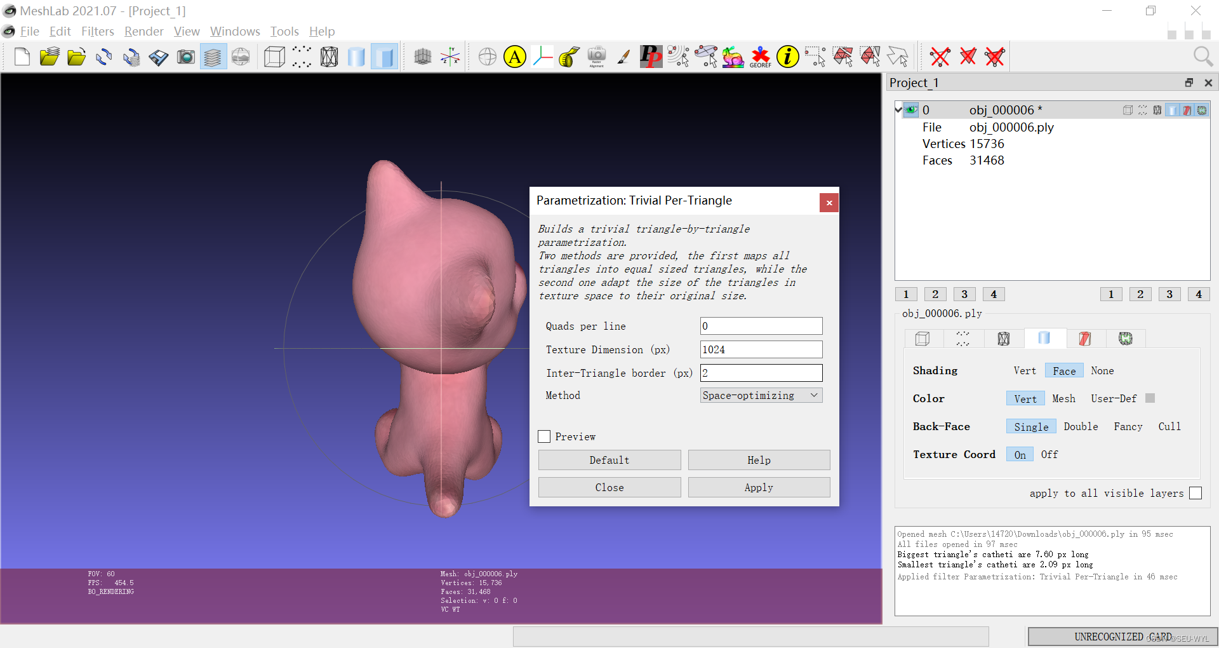This screenshot has width=1219, height=648.
Task: Toggle flat face shading in the toolbar
Action: point(384,57)
